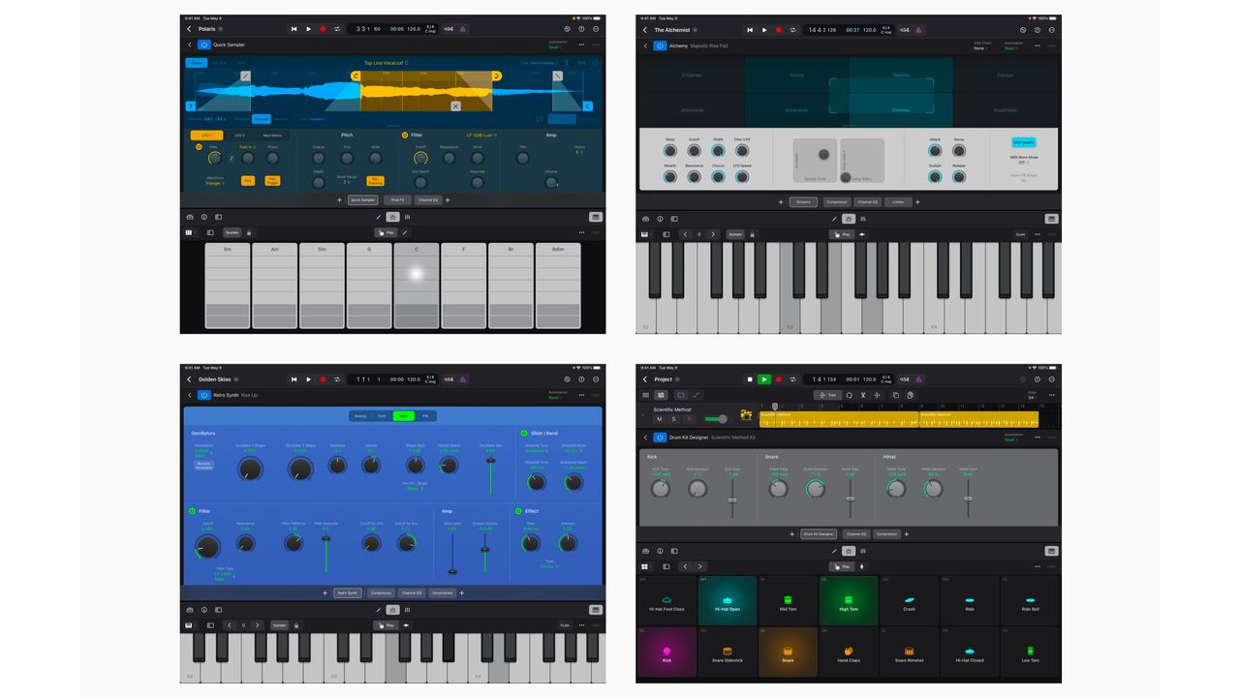Click the keyboard surface icon in The Alchemist
The height and width of the screenshot is (697, 1240).
[x=644, y=233]
